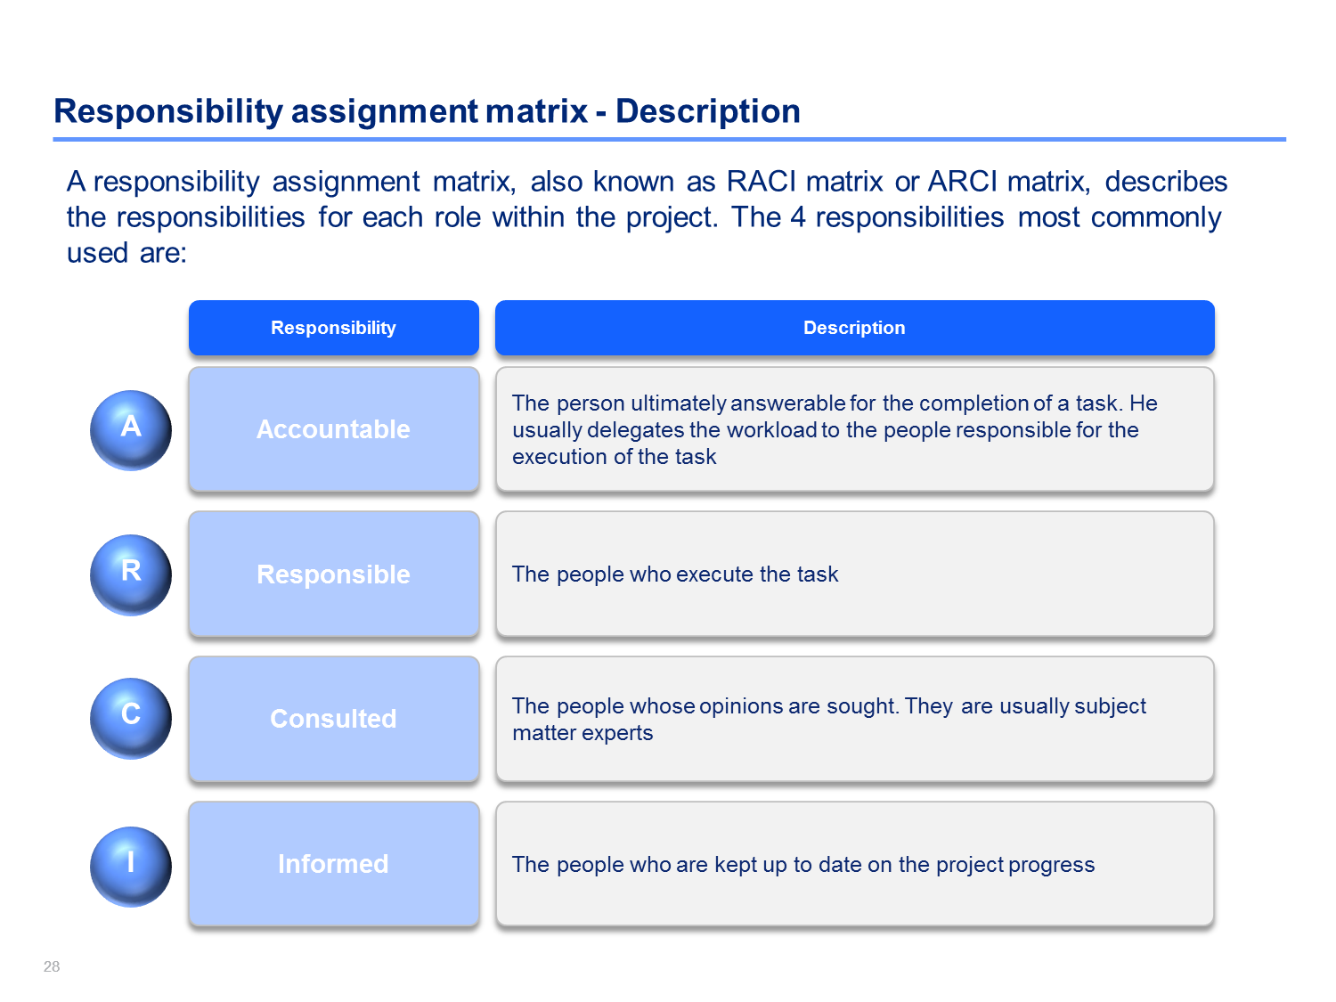
Task: Select the Accountable description text box
Action: [x=855, y=429]
